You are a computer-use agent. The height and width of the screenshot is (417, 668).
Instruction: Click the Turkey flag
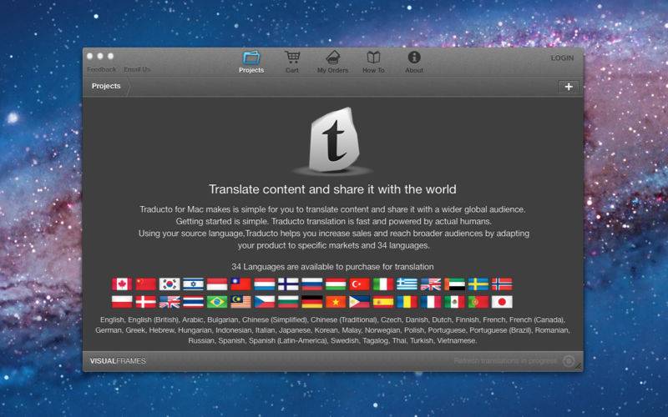[x=360, y=284]
